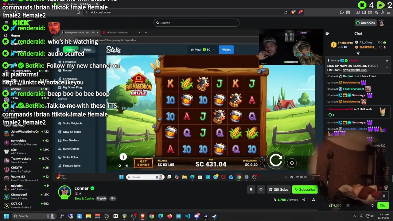393x221 pixels.
Task: Click the Brave Shields lion icon in address bar
Action: coord(293,12)
